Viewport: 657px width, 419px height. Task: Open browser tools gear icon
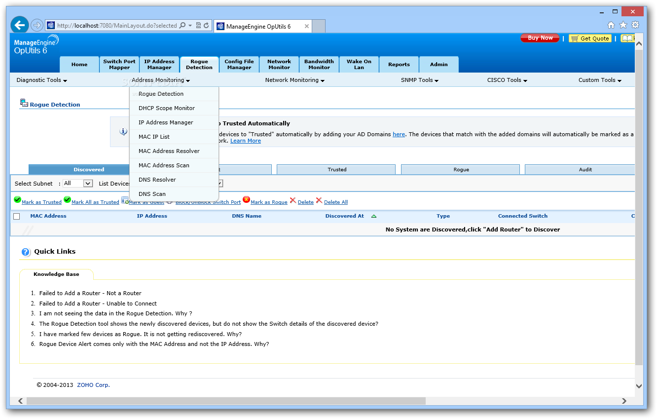tap(635, 25)
